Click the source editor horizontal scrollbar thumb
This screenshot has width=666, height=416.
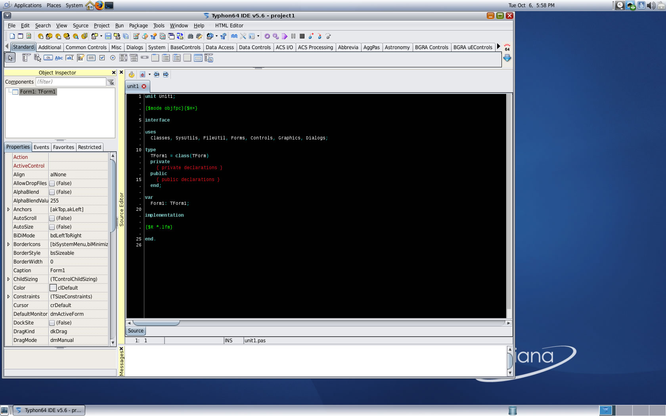point(156,323)
